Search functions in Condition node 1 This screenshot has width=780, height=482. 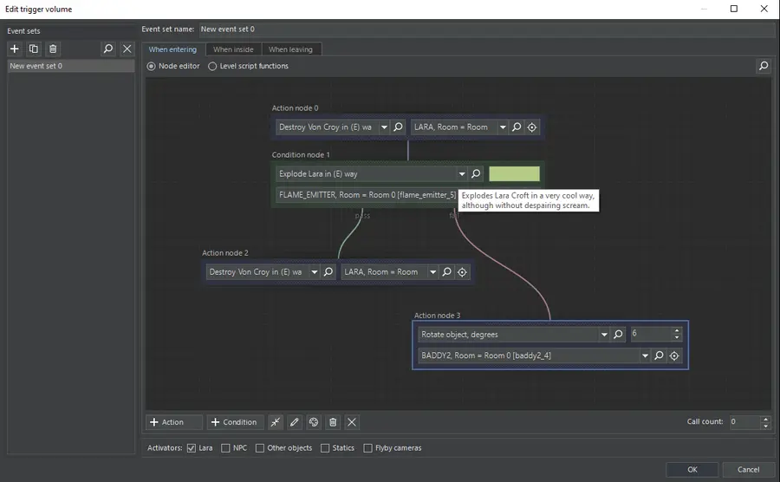click(476, 174)
